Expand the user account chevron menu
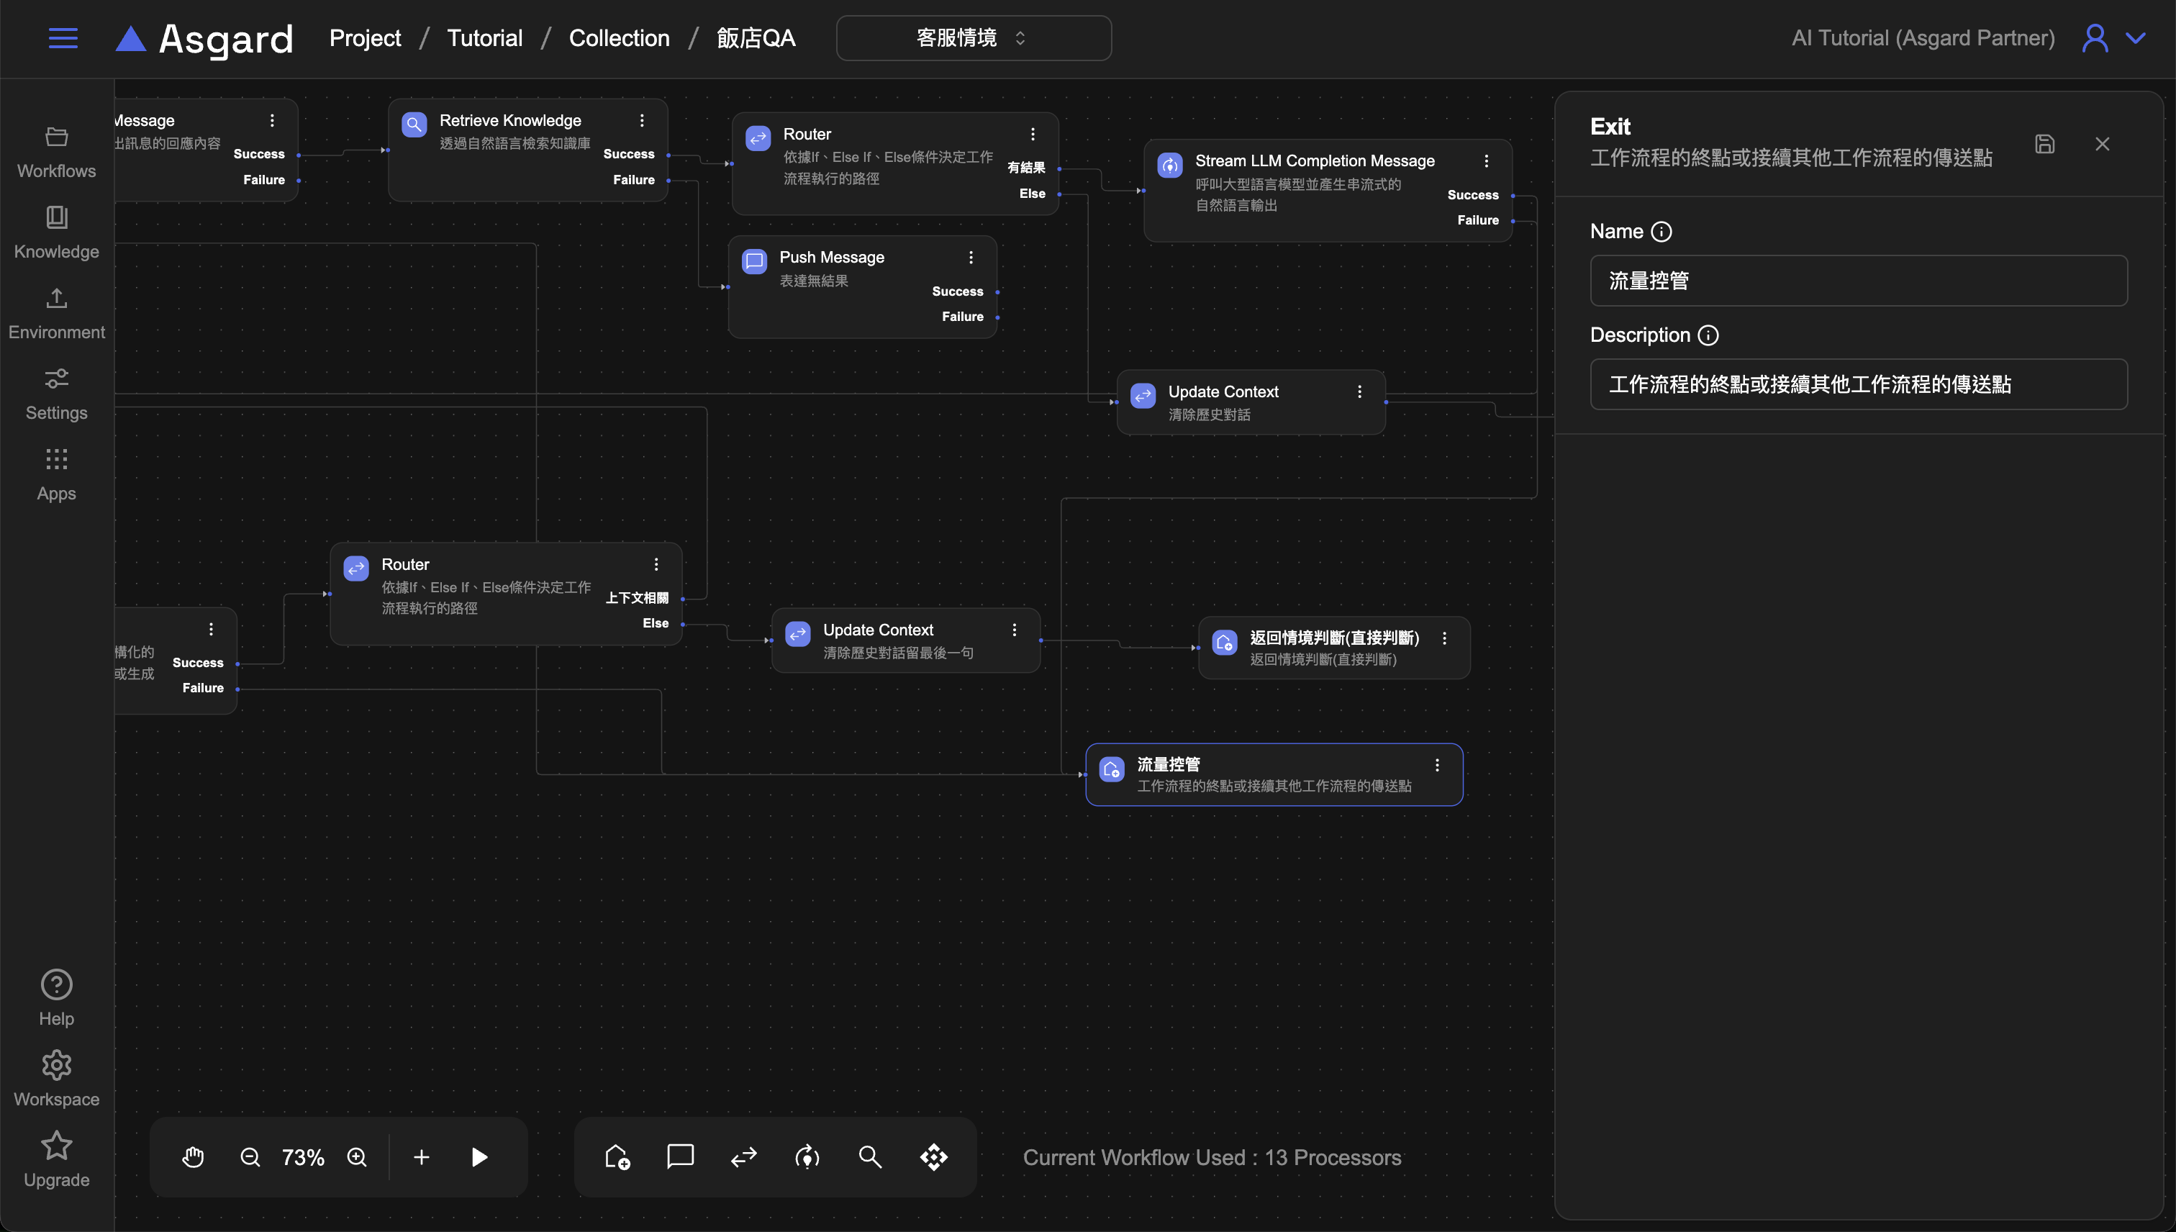This screenshot has width=2176, height=1232. [x=2136, y=38]
